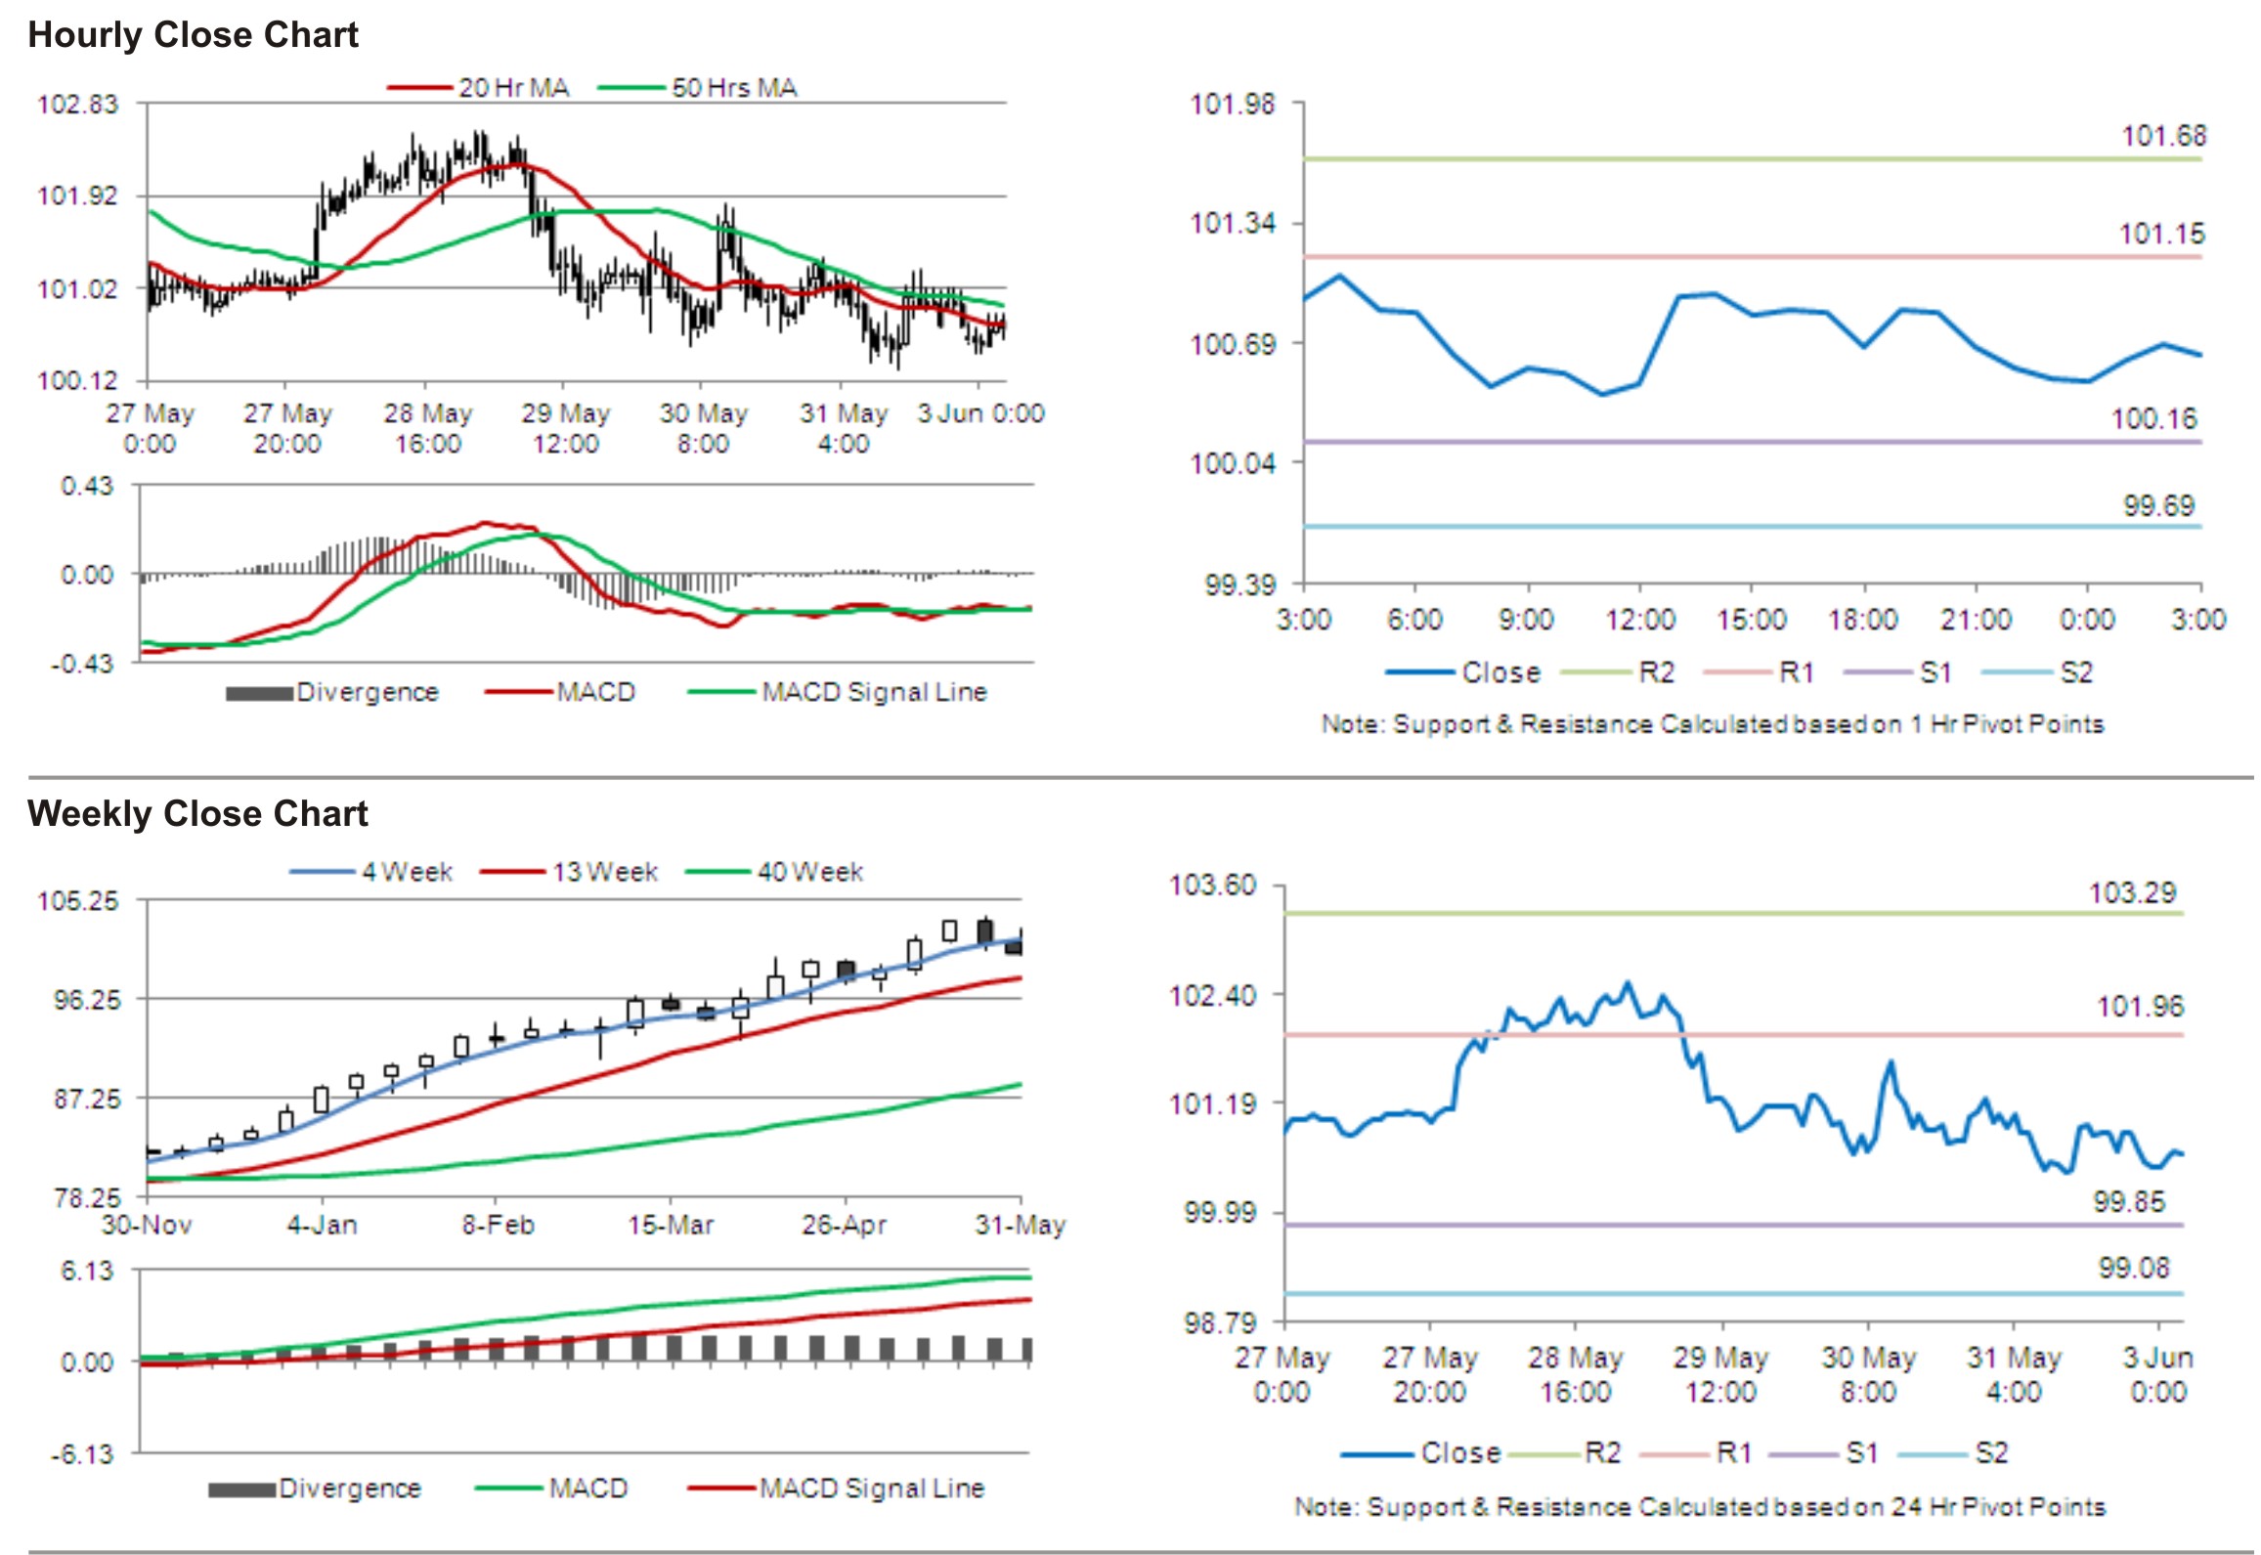Click the 18:00 time axis label
This screenshot has width=2261, height=1555.
[x=1863, y=619]
